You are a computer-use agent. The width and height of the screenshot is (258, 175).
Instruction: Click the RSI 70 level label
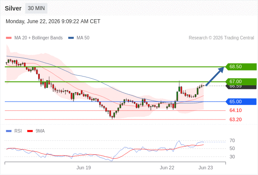[232, 140]
